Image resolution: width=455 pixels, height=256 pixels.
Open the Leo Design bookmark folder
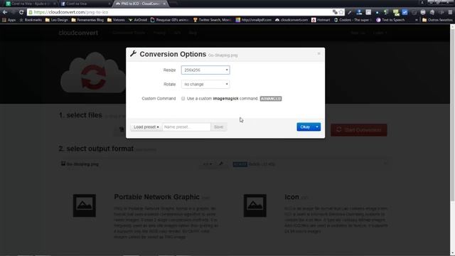57,20
